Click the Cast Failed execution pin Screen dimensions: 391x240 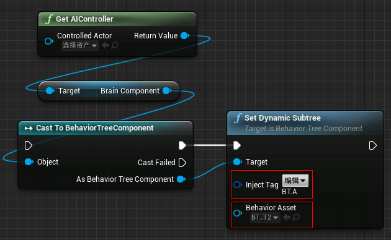182,163
